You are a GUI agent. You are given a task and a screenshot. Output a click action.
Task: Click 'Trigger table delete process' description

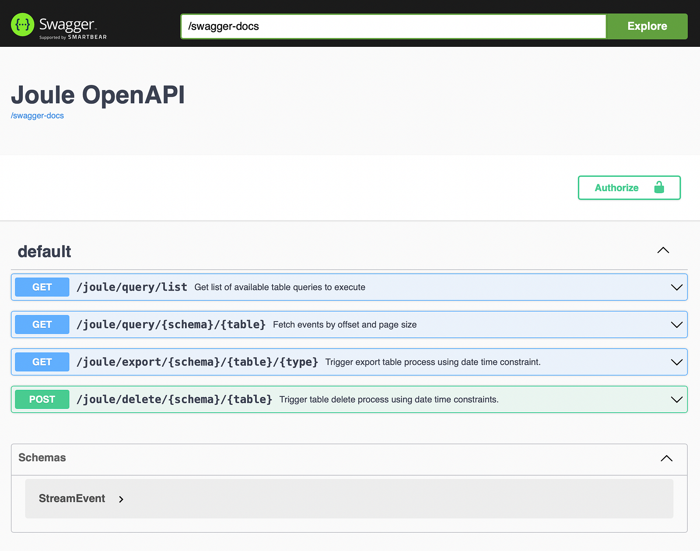coord(389,400)
